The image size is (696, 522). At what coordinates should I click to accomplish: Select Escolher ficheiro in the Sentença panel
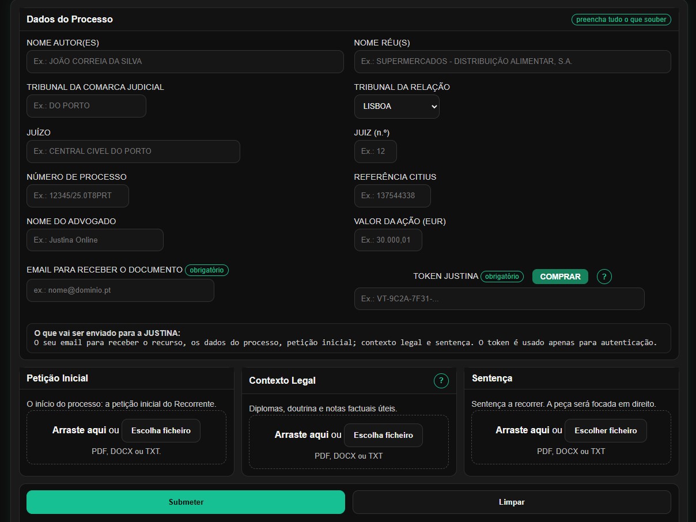click(x=606, y=430)
